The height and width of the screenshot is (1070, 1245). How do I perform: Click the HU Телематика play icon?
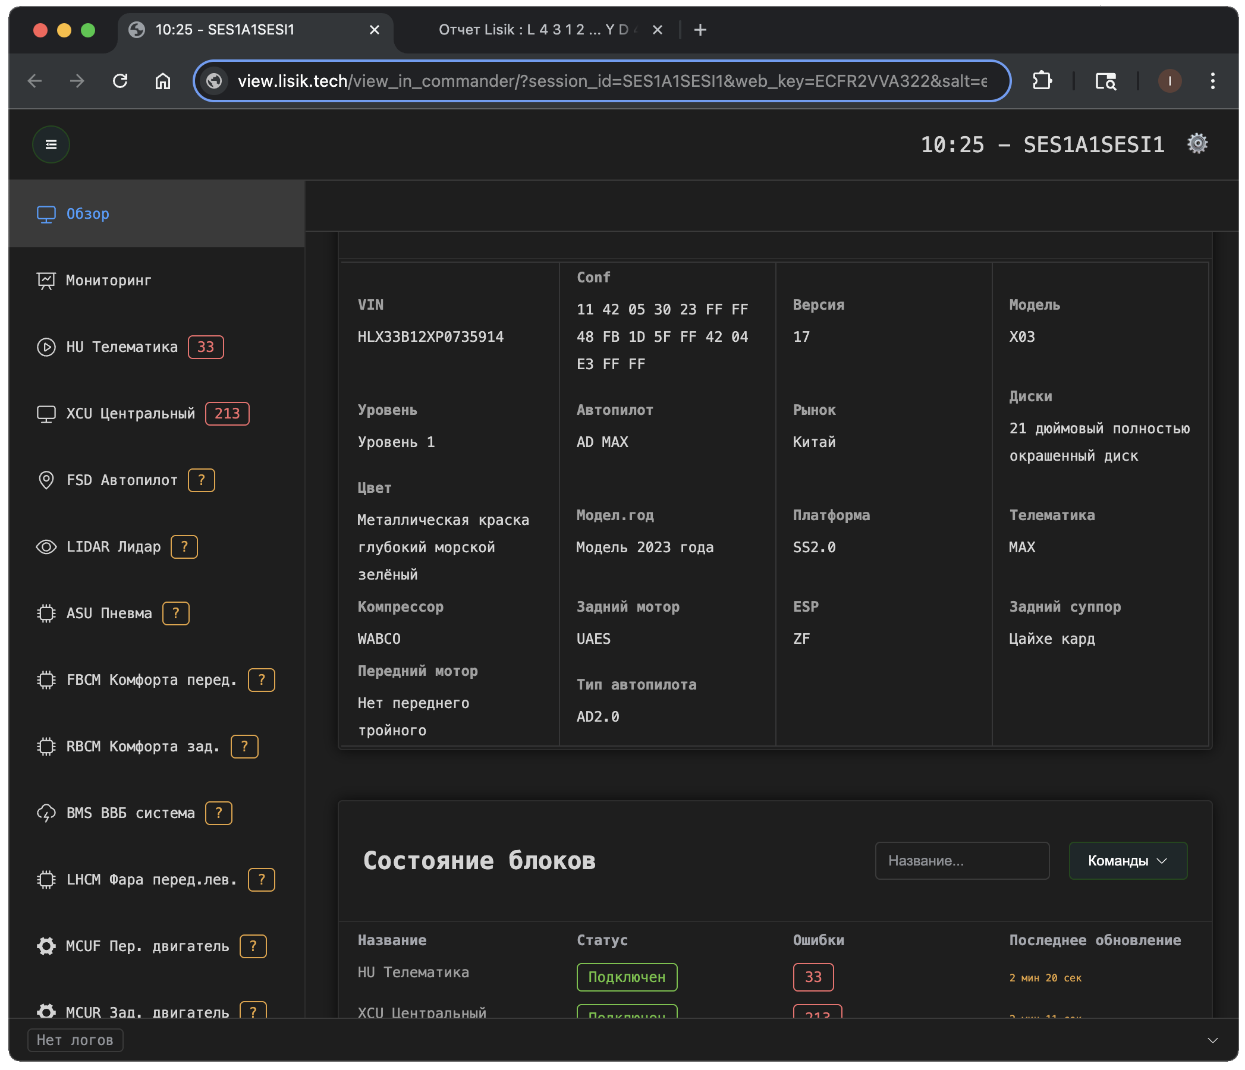pyautogui.click(x=46, y=347)
